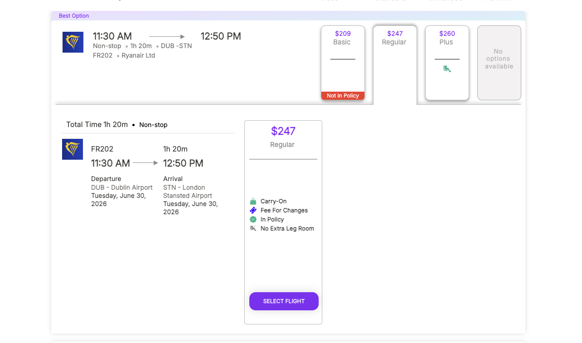Viewport: 582px width, 343px height.
Task: Click the Ryanair logo in flight details
Action: tap(73, 149)
